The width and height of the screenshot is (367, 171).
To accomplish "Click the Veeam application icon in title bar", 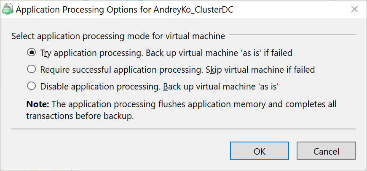I will coord(8,10).
